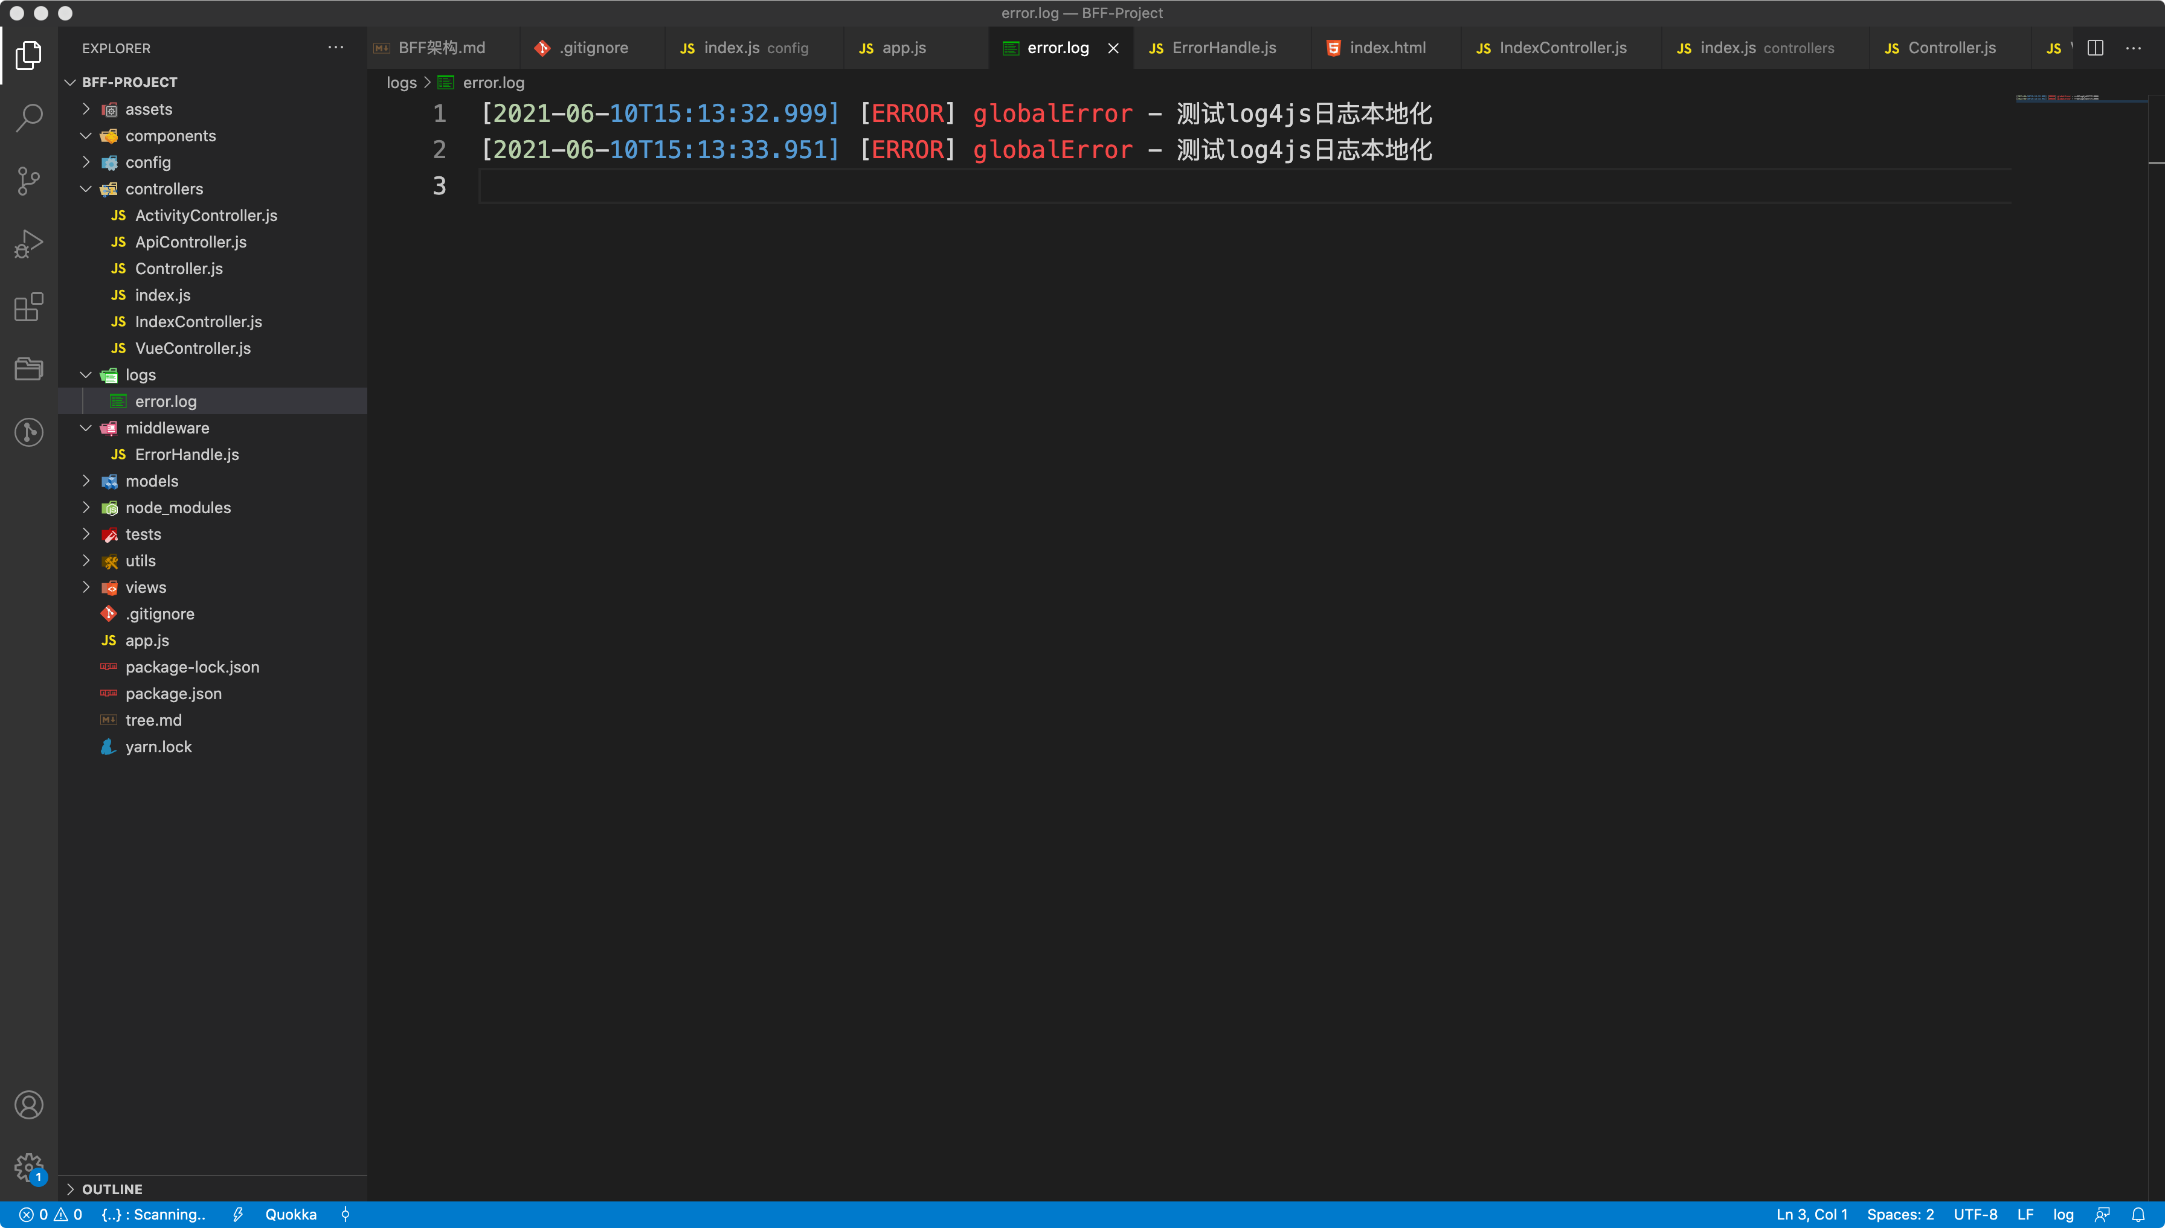The width and height of the screenshot is (2165, 1228).
Task: Switch to the index.js config tab
Action: tap(753, 48)
